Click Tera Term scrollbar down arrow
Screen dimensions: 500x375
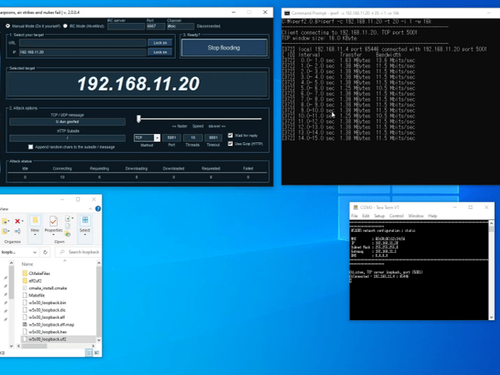click(491, 317)
